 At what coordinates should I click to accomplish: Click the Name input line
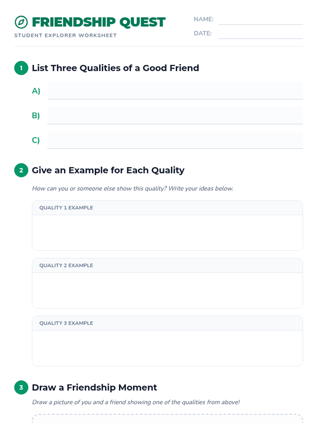point(260,20)
